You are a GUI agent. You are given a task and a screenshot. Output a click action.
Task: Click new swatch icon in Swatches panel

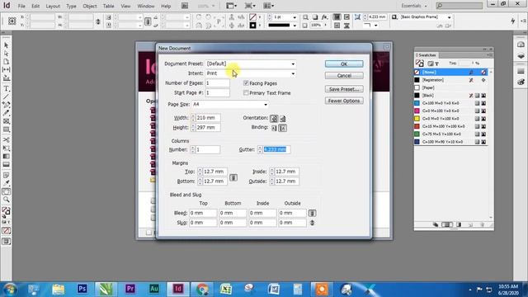[470, 224]
